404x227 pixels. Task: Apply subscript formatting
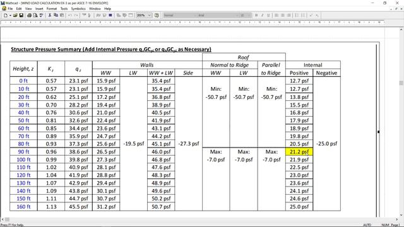pos(317,15)
